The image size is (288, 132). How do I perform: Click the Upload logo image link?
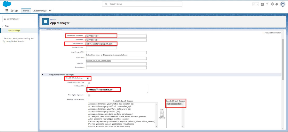[x=93, y=55]
